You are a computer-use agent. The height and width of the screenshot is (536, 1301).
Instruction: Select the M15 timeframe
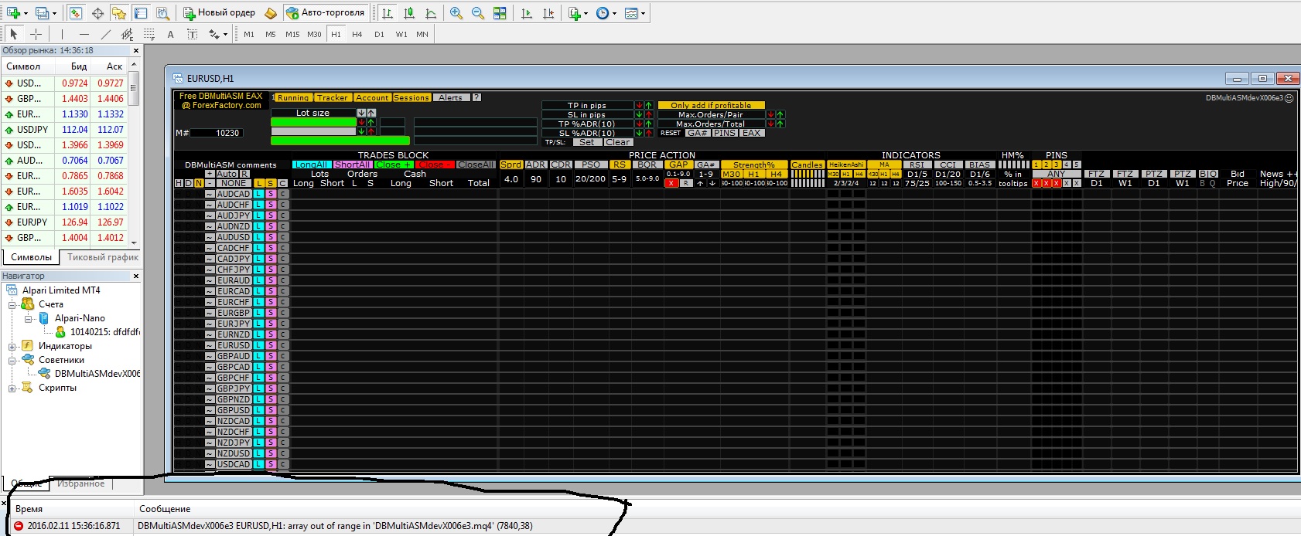pos(292,34)
